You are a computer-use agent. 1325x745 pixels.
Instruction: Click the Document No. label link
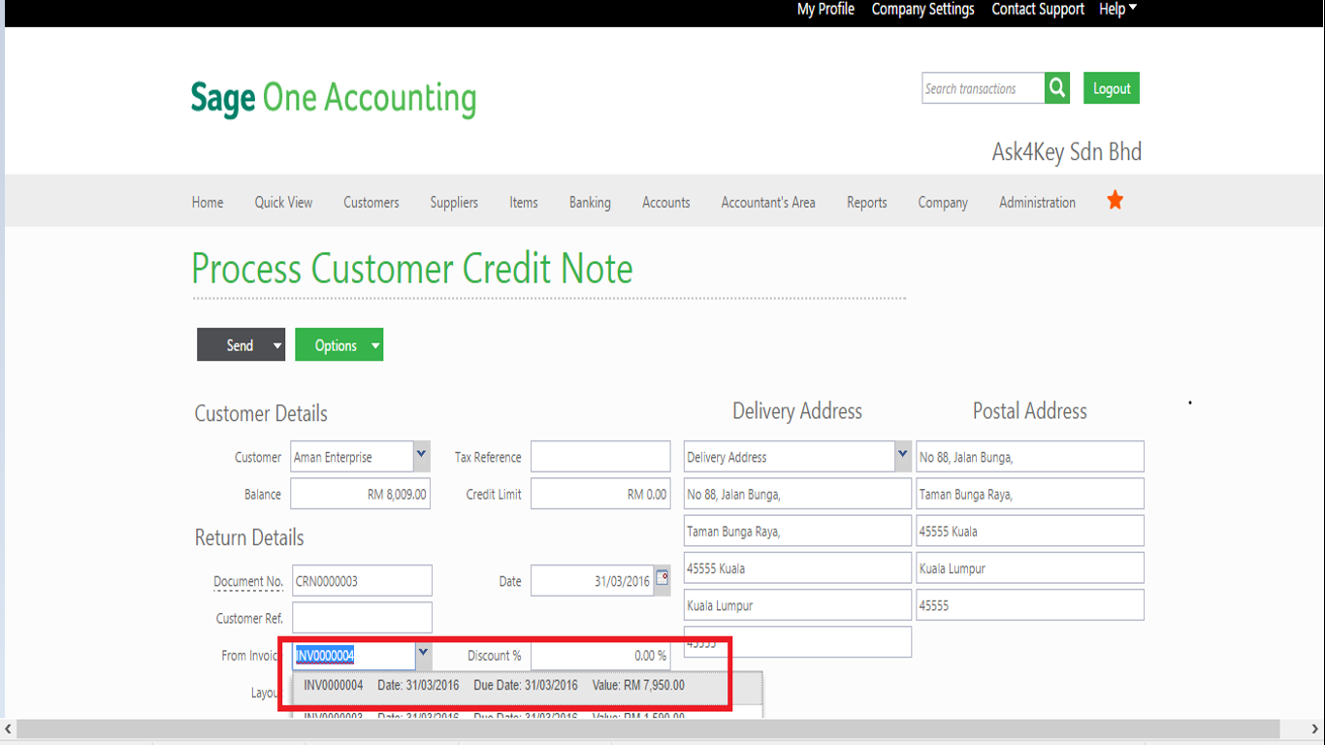[248, 581]
